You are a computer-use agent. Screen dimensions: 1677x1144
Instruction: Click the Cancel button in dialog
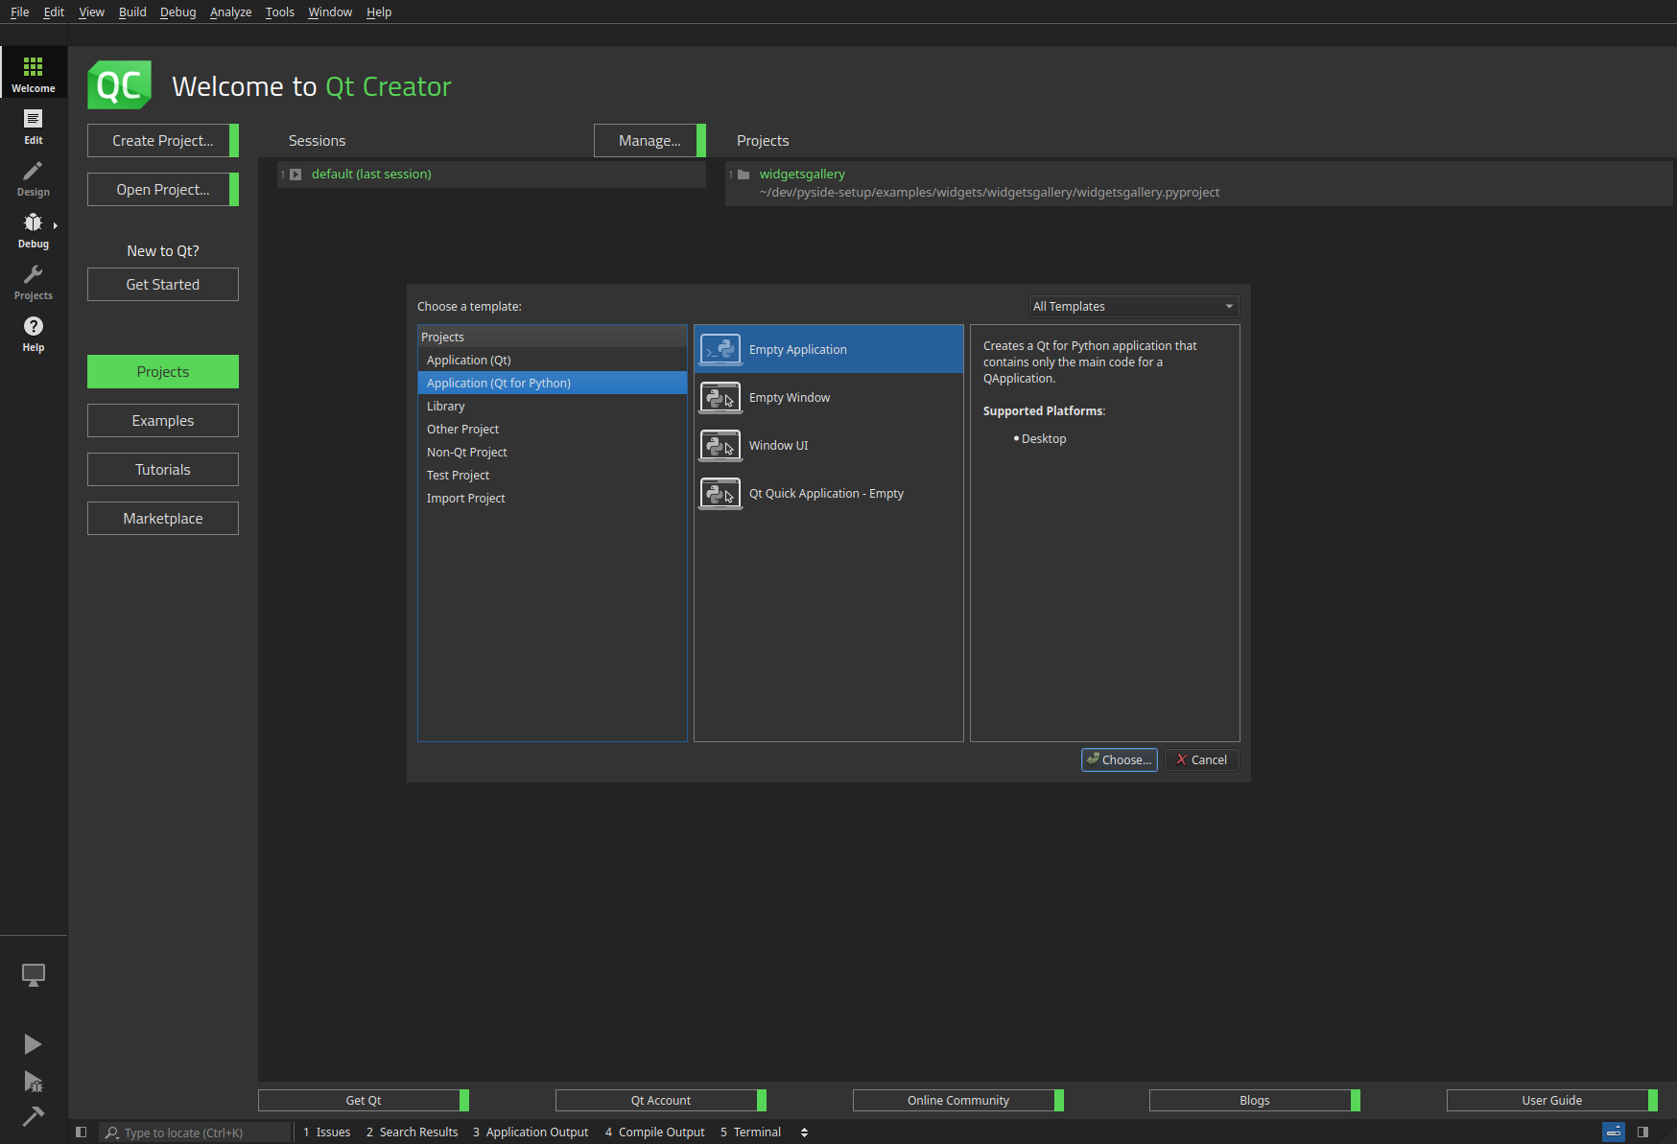1201,760
